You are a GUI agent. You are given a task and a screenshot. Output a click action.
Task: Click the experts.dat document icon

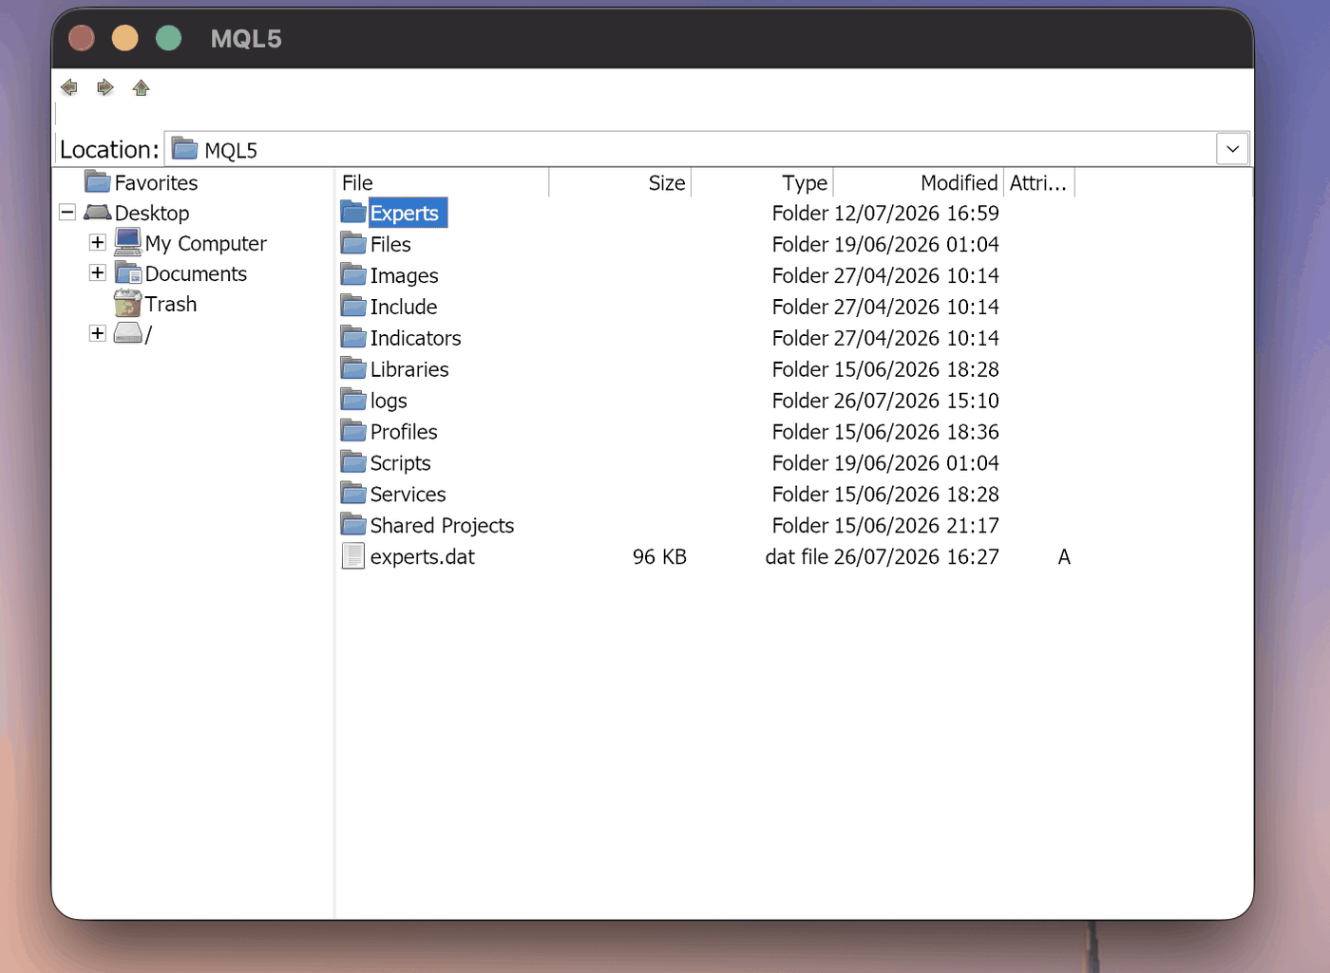point(353,556)
